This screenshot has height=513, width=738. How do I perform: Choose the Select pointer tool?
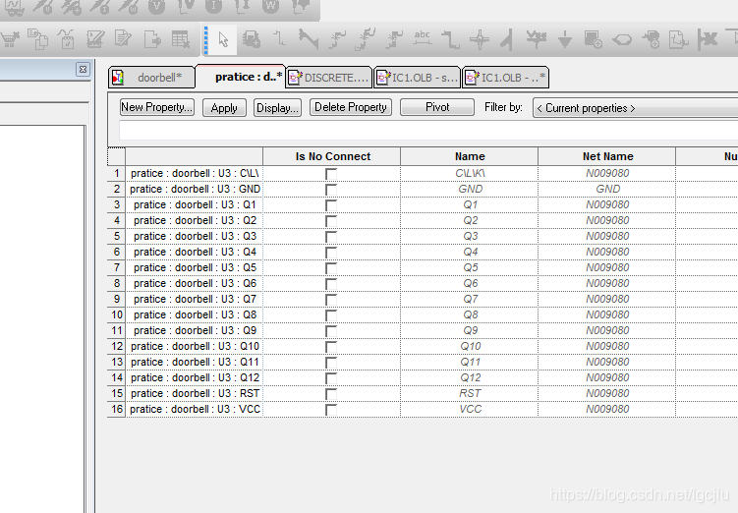coord(224,39)
